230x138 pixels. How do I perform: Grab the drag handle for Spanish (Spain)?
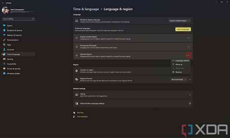77,56
